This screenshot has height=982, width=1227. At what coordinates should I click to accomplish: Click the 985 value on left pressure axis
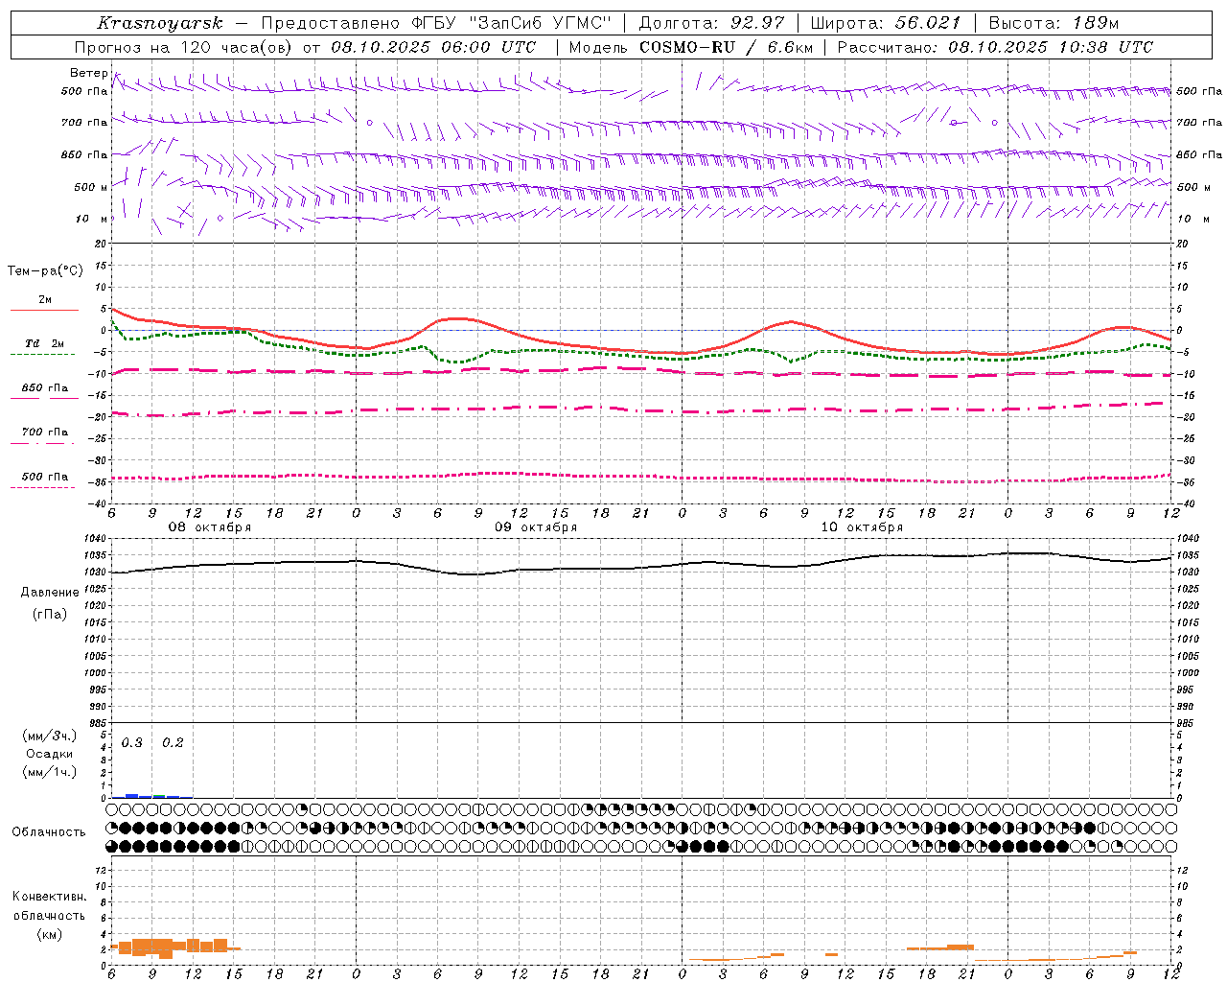[x=100, y=722]
